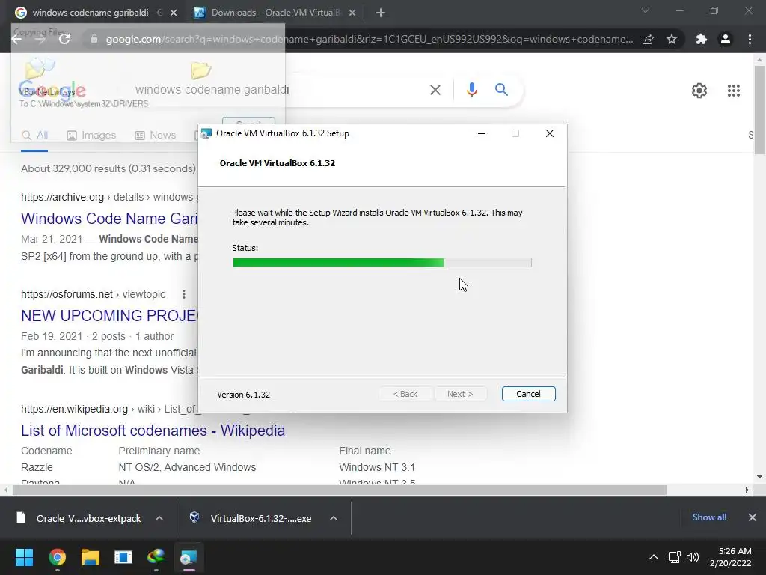766x575 pixels.
Task: Click the address bar URL
Action: pos(370,39)
